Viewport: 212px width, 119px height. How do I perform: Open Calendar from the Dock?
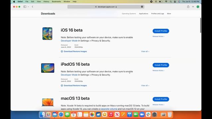(74, 115)
